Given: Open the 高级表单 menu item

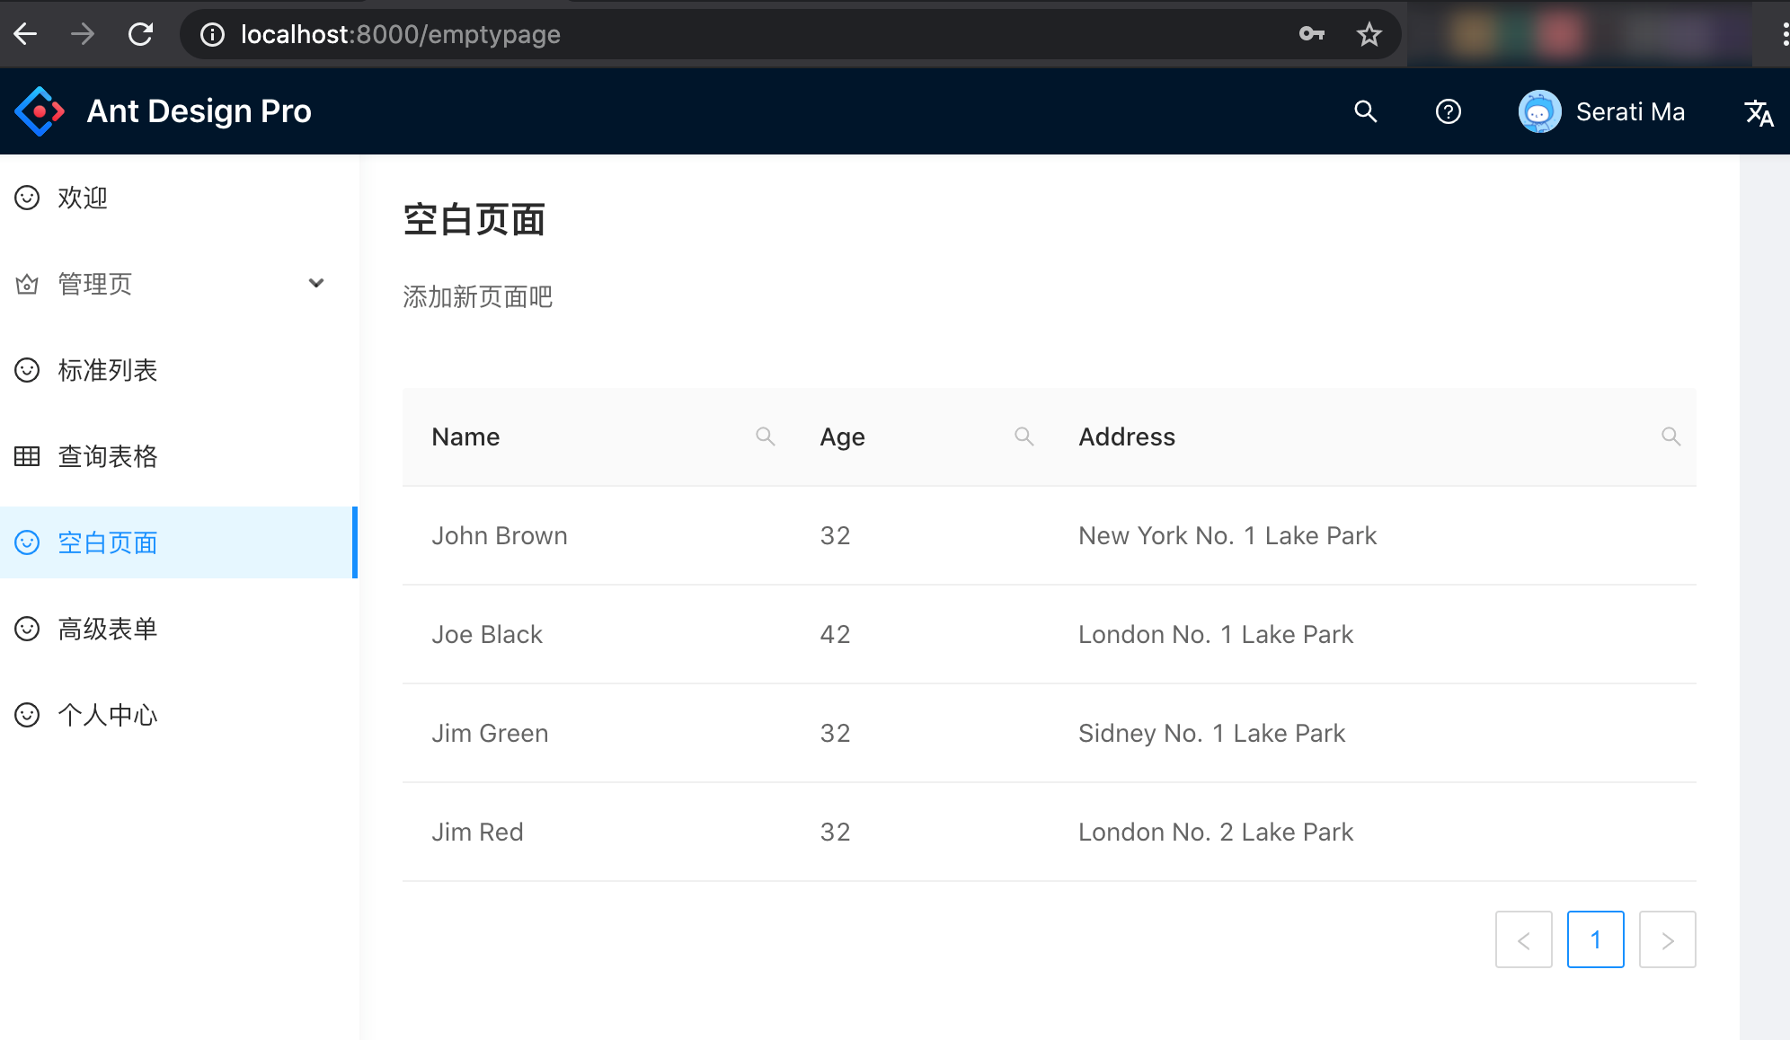Looking at the screenshot, I should (108, 629).
